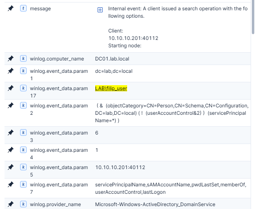Click keyword icon beside param1 field
Viewport: 258px width, 209px height.
point(23,71)
